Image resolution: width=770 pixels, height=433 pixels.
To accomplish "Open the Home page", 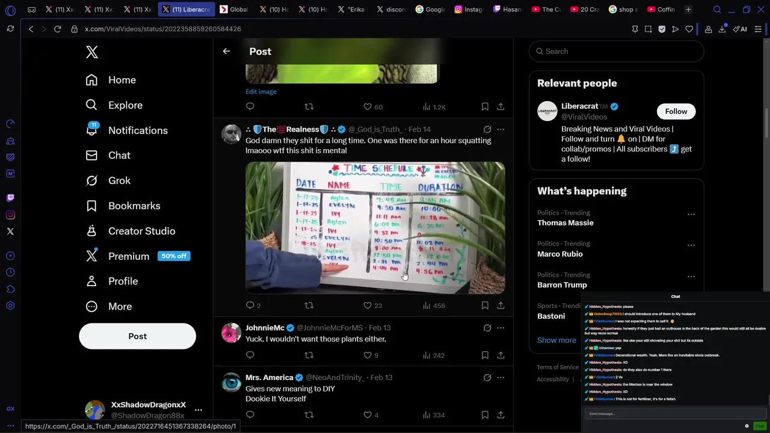I will (x=111, y=80).
